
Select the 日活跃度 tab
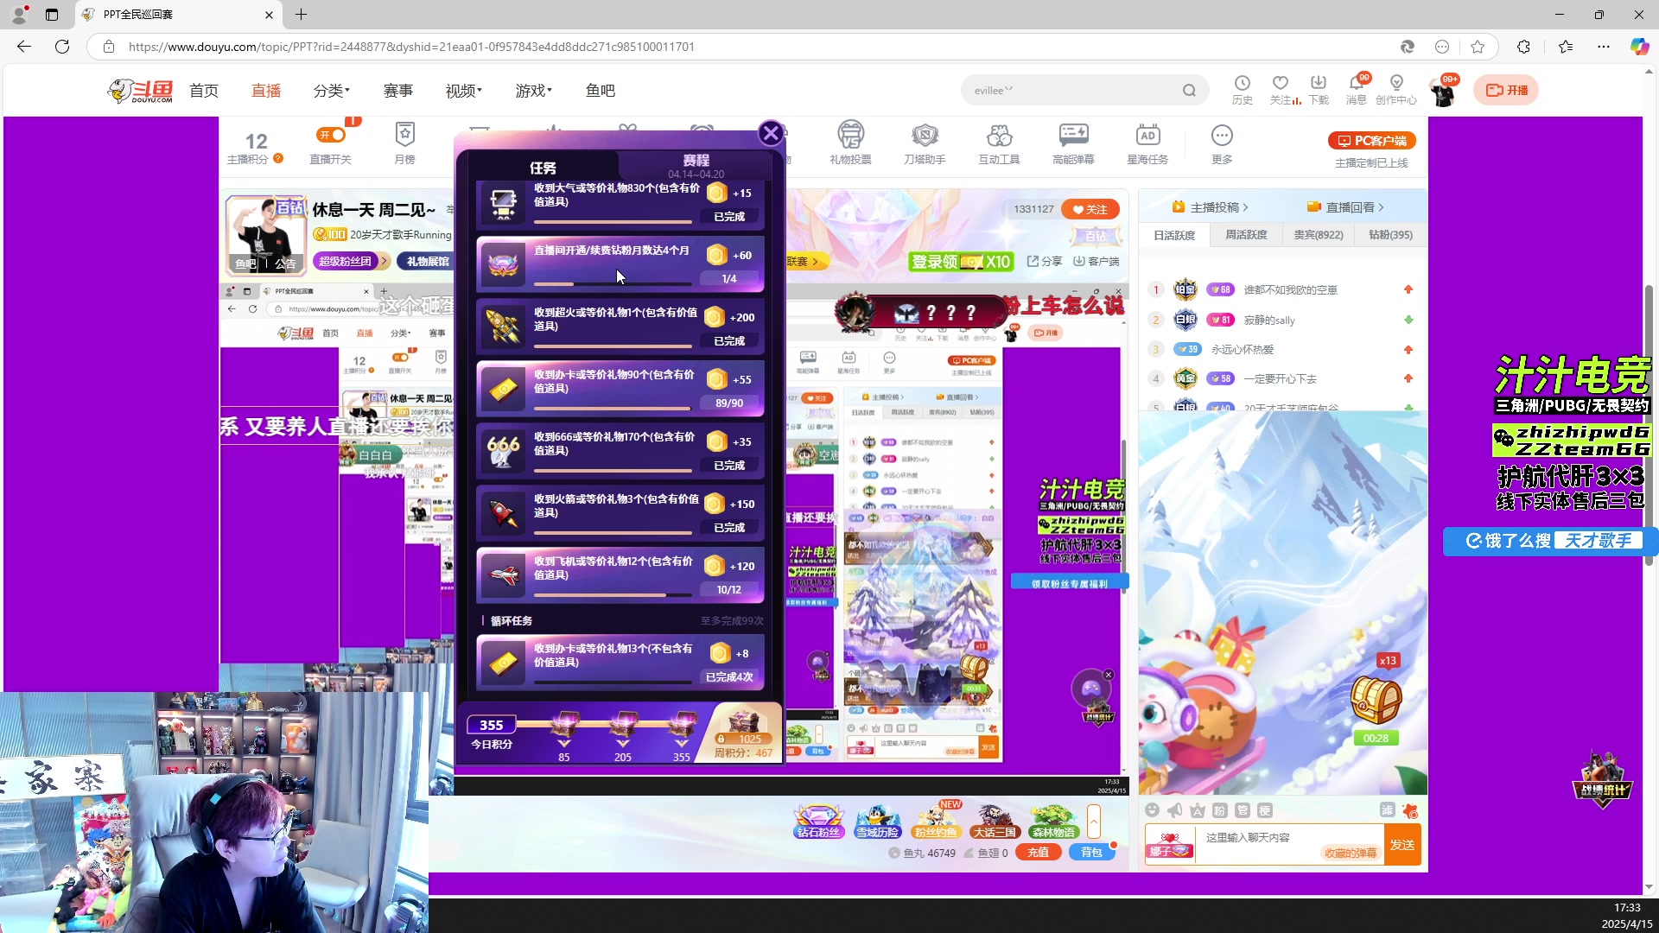click(x=1174, y=235)
